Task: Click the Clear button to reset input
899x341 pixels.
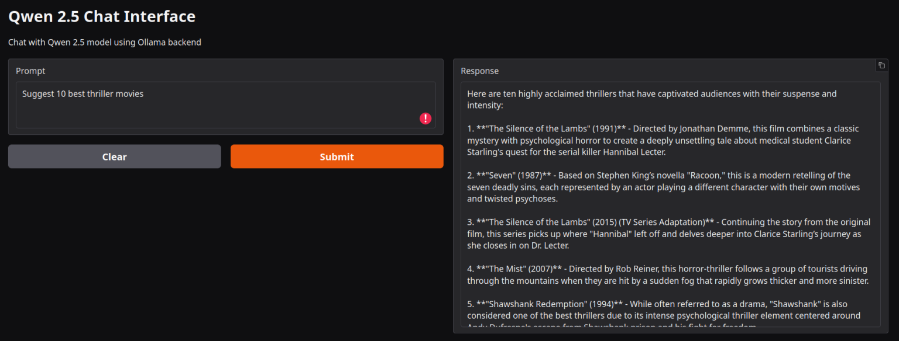Action: [x=114, y=156]
